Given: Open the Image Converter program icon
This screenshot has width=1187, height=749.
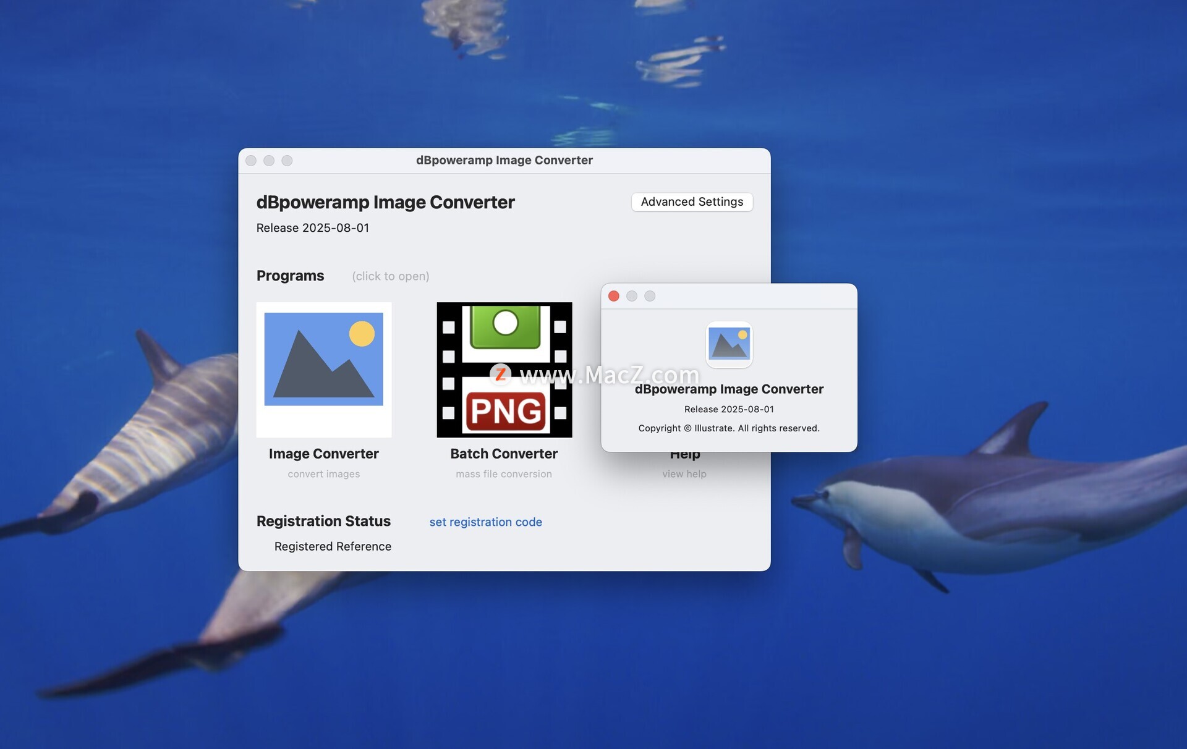Looking at the screenshot, I should pyautogui.click(x=324, y=370).
